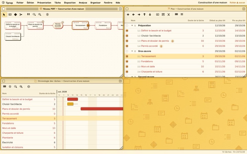Screen dimensions: 247x154
Task: Toggle the marker of Terrassement row in Plan
Action: (x=127, y=56)
